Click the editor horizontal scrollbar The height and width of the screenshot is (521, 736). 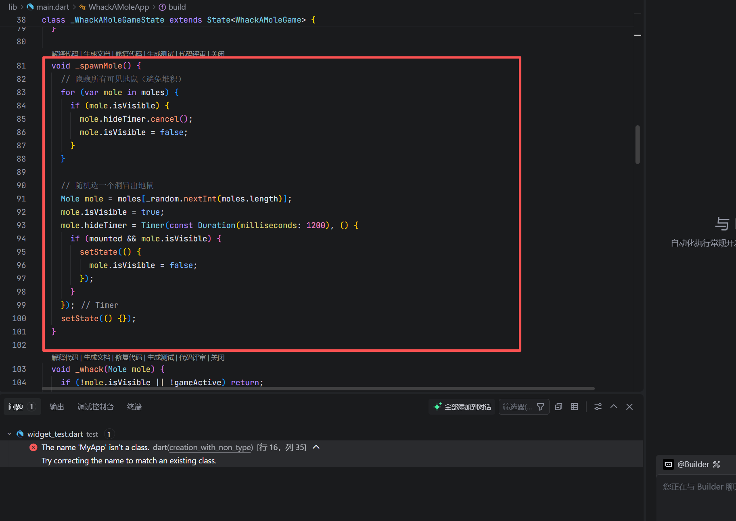tap(318, 388)
